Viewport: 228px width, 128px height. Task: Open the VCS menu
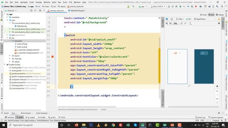click(x=71, y=2)
